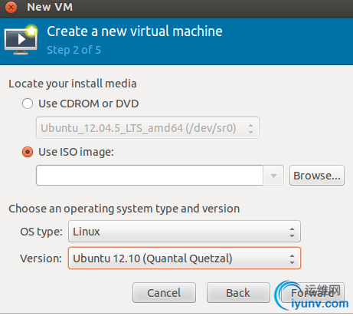Viewport: 353px width, 316px height.
Task: Expand the ISO image path dropdown arrow
Action: (x=273, y=176)
